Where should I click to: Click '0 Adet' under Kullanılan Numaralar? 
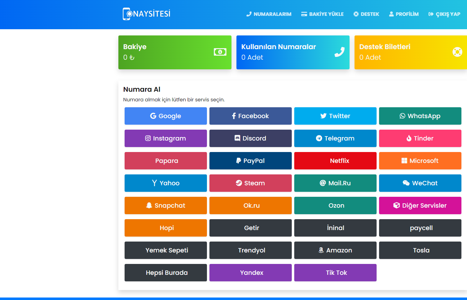[252, 58]
